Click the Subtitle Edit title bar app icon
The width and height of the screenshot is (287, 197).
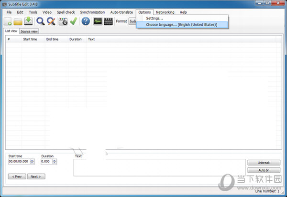(5, 4)
